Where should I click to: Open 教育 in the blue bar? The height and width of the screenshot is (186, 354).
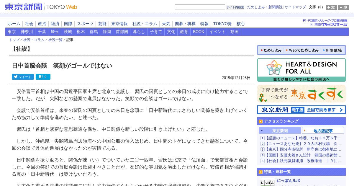184,32
